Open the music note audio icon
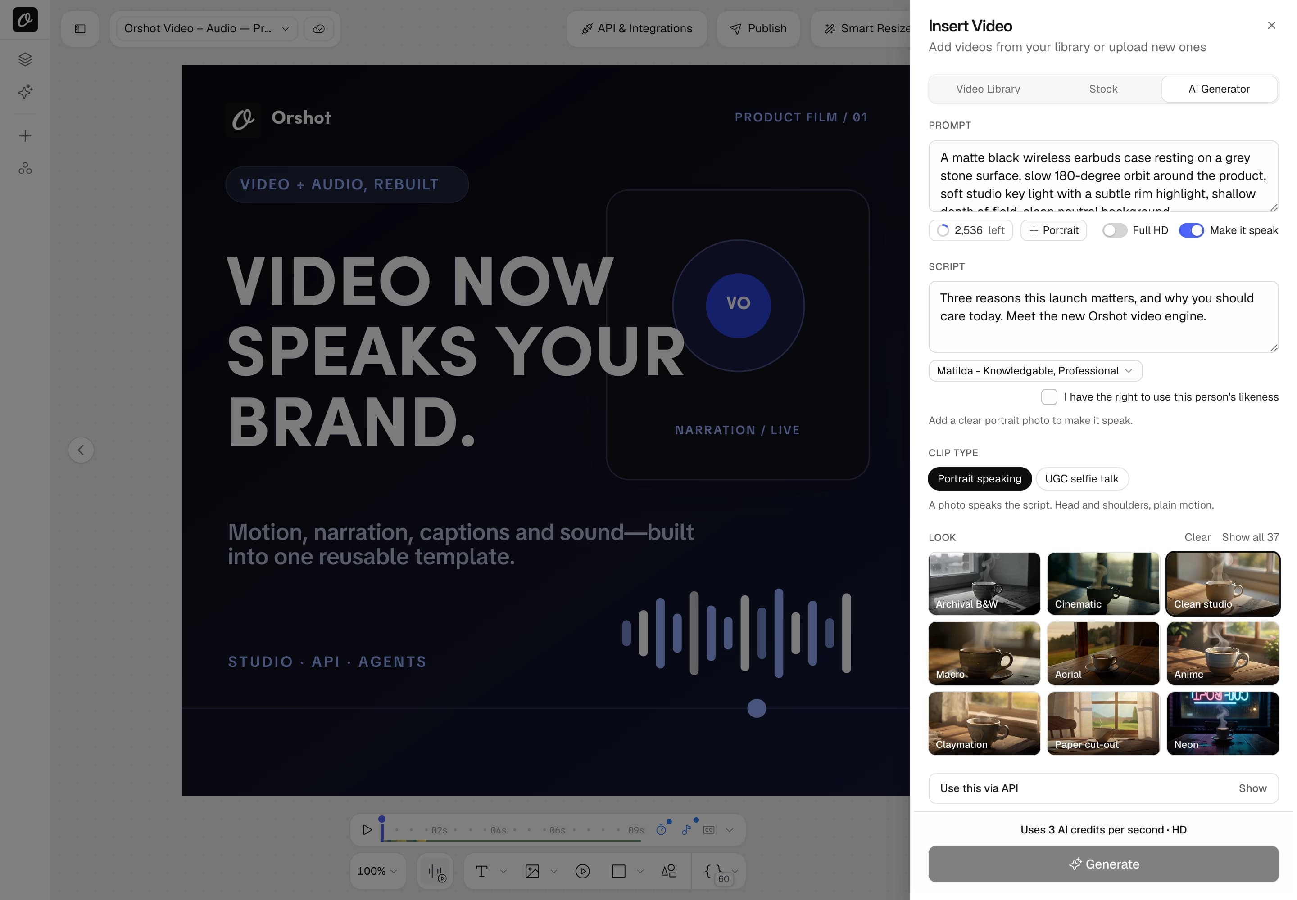 coord(686,829)
